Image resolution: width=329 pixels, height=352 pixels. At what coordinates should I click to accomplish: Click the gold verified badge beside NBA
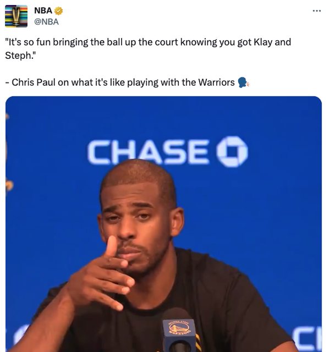pos(59,11)
